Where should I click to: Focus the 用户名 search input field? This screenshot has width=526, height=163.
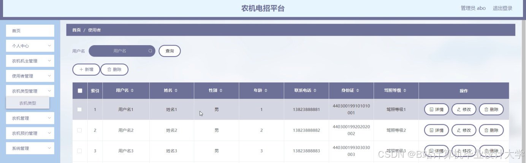(x=122, y=51)
